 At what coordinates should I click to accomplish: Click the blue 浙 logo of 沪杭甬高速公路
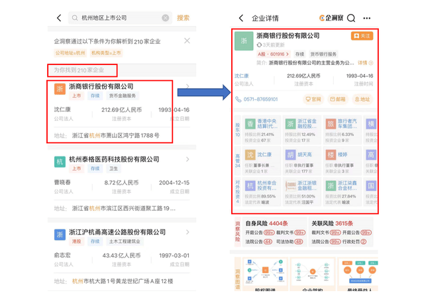[x=60, y=235]
